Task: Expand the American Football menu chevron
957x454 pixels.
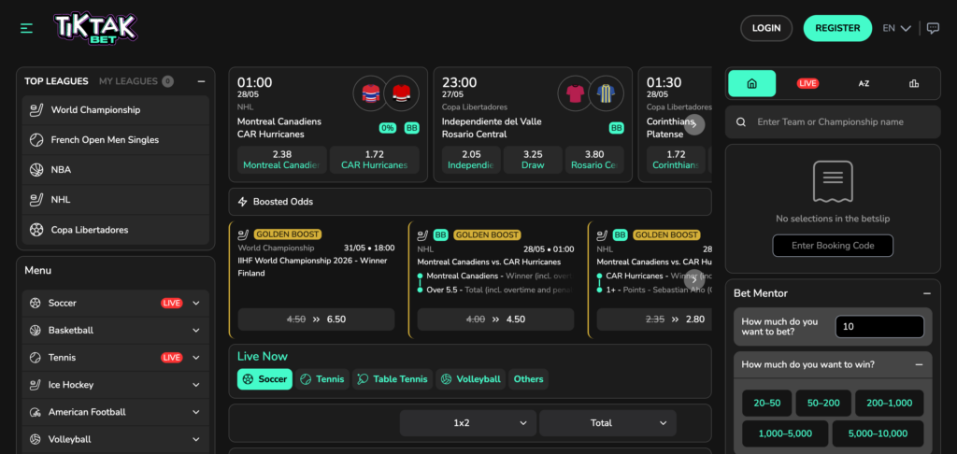Action: coord(196,413)
